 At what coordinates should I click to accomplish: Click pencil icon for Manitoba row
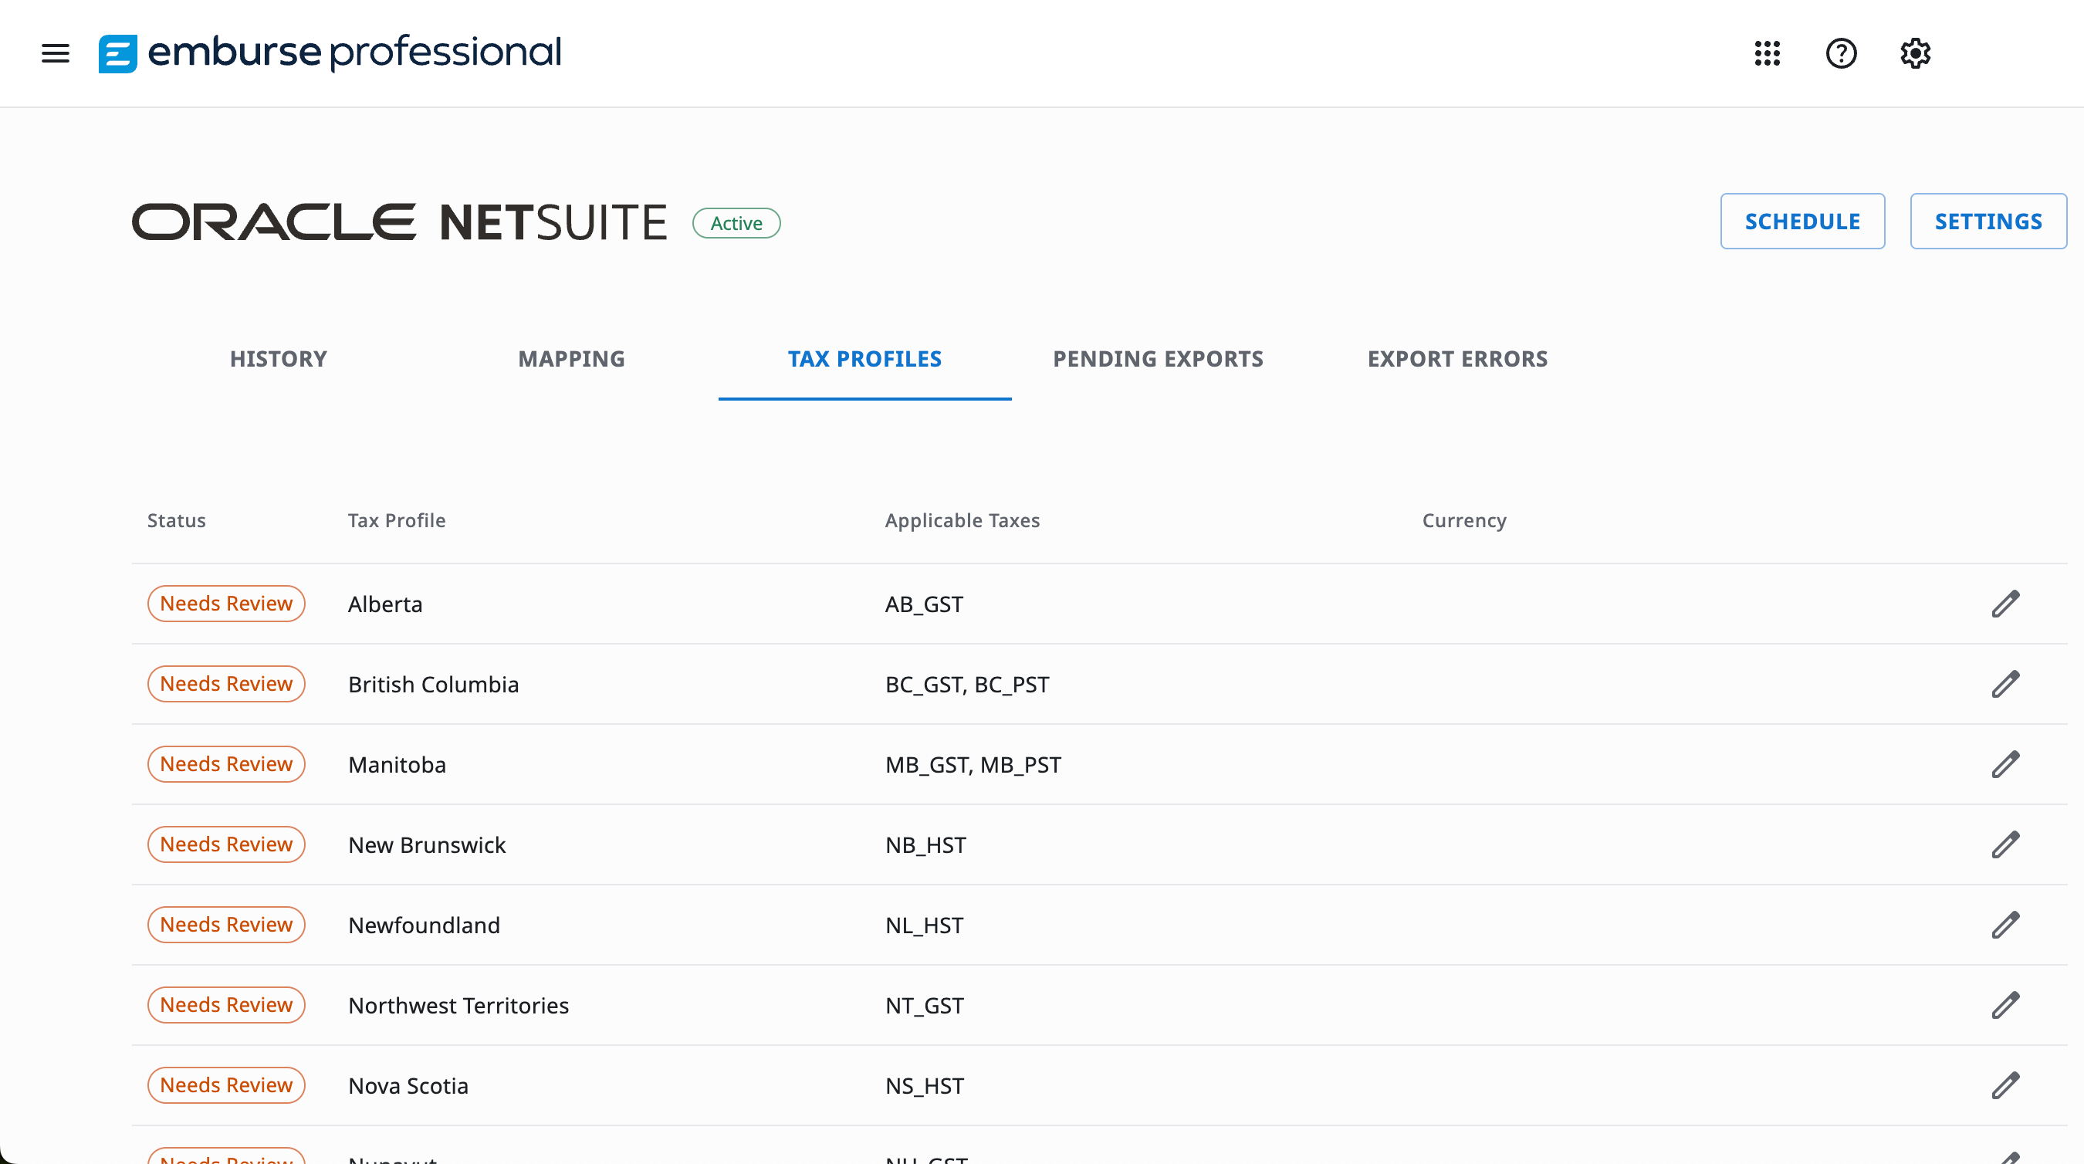(2004, 764)
